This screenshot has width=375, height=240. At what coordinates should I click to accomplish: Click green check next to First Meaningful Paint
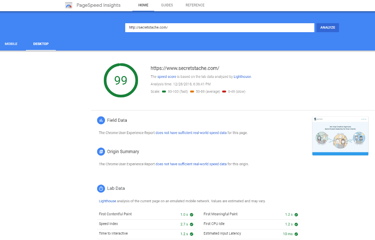(x=296, y=215)
